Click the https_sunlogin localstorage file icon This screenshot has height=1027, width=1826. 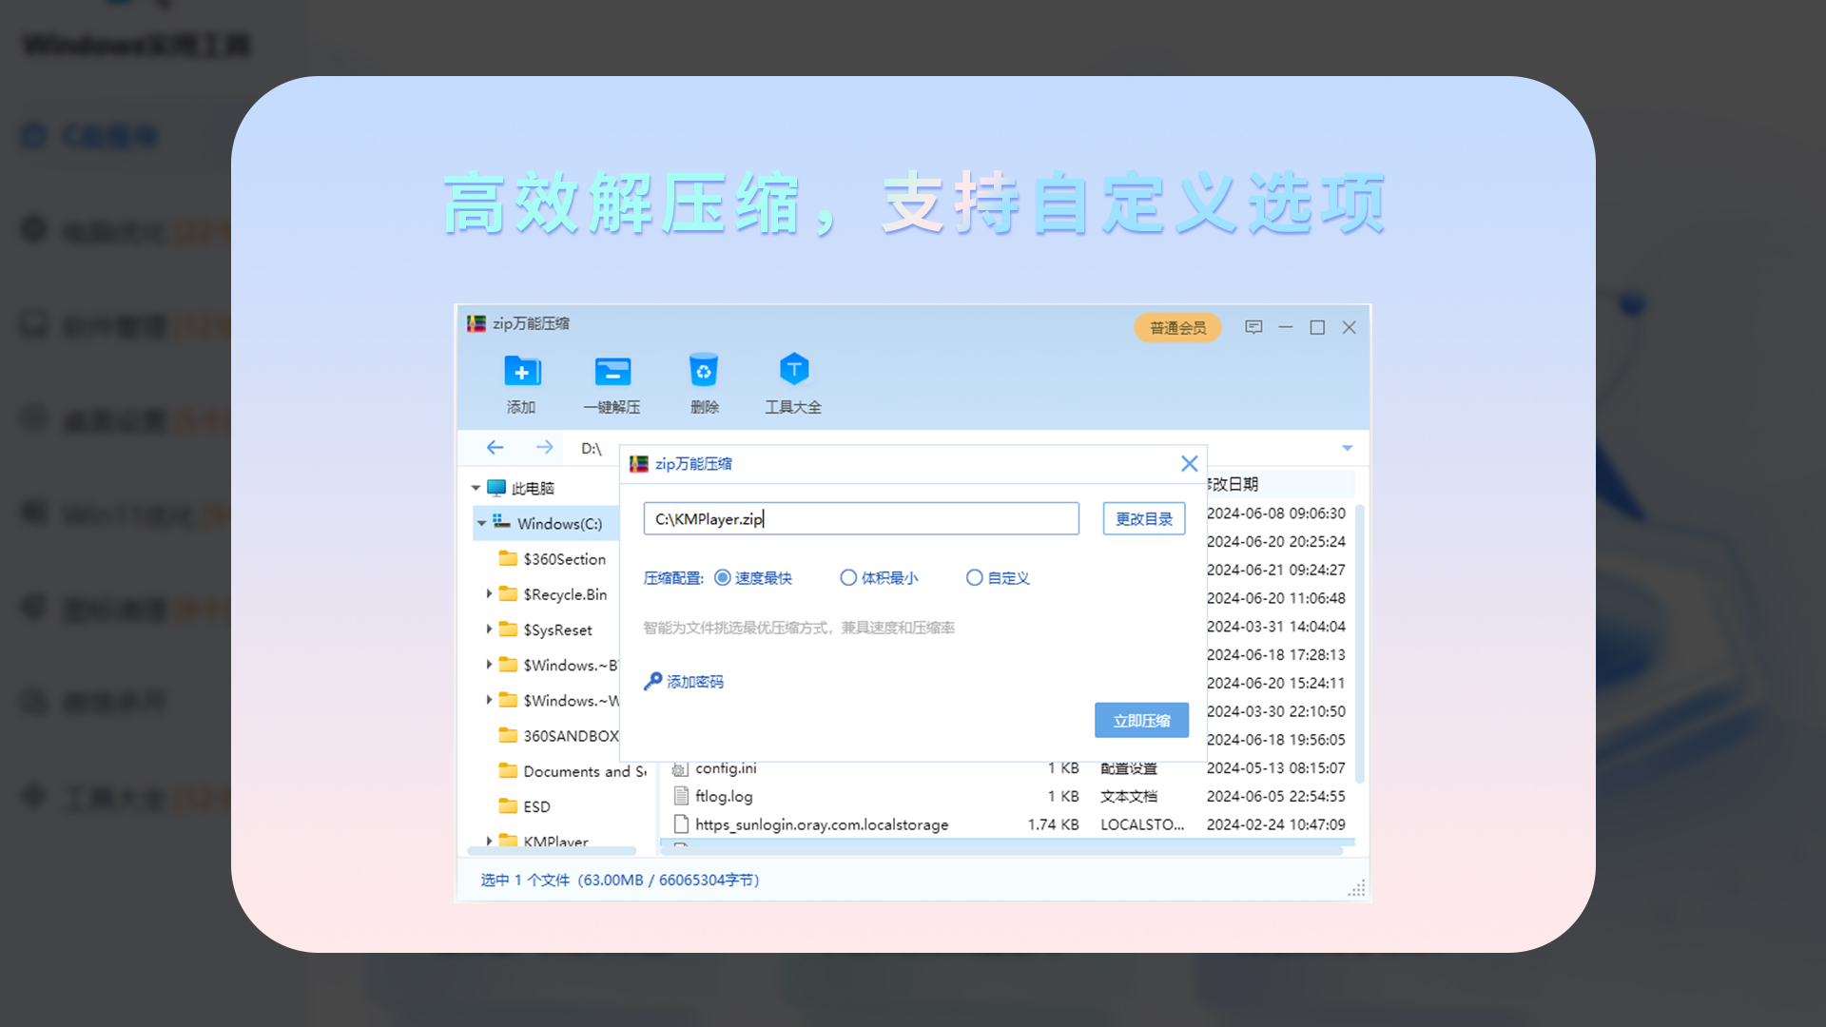(x=681, y=824)
